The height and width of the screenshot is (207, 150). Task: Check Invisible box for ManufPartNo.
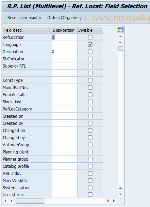[x=90, y=88]
